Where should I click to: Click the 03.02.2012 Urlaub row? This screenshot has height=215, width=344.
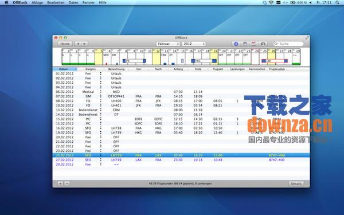[181, 83]
